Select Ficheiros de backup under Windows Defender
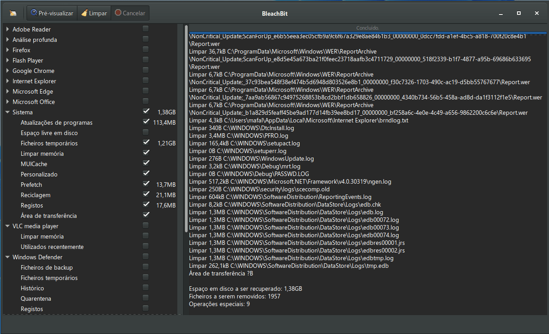The width and height of the screenshot is (549, 334). [x=90, y=267]
